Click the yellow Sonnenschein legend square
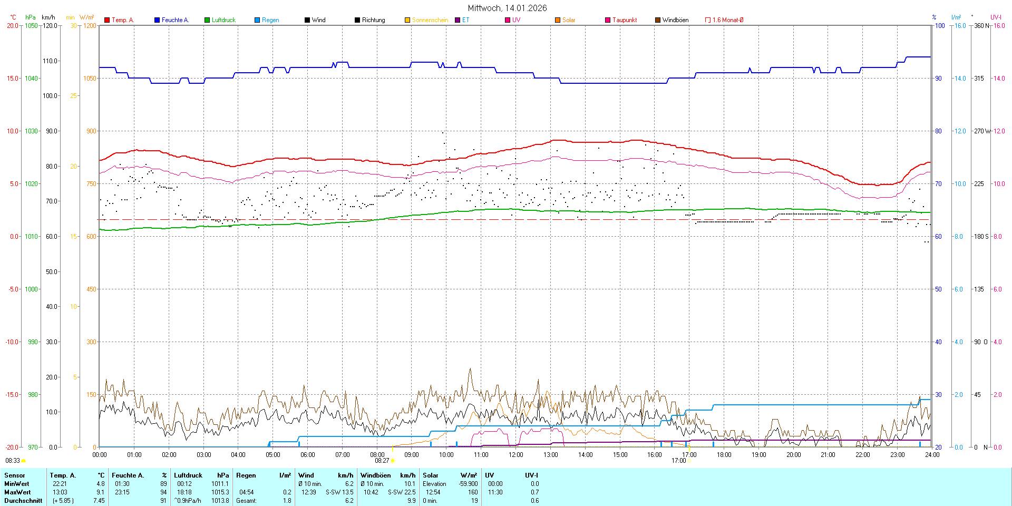Viewport: 1012px width, 506px height. [x=407, y=20]
